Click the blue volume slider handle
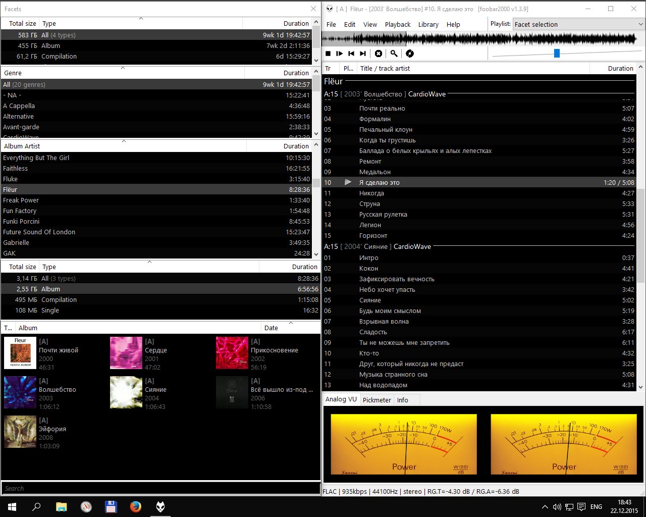Viewport: 646px width, 517px height. (557, 54)
